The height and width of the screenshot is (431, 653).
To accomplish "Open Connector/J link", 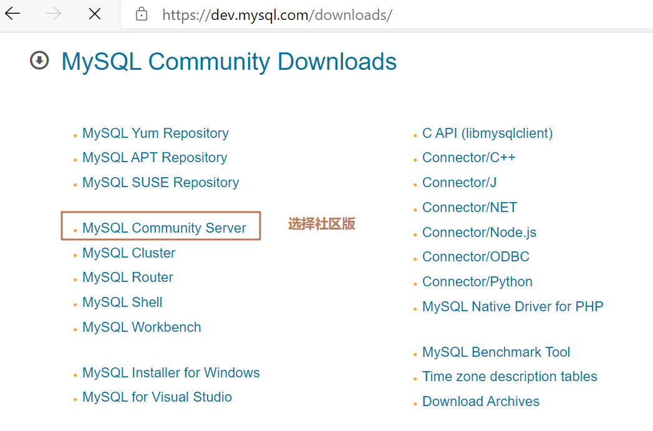I will click(459, 182).
